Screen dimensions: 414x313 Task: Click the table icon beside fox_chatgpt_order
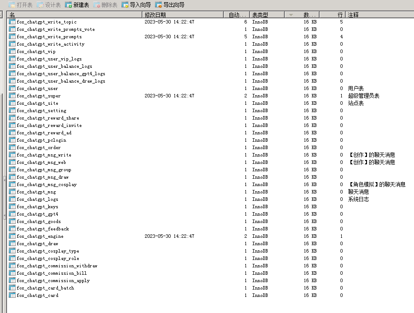pyautogui.click(x=12, y=147)
